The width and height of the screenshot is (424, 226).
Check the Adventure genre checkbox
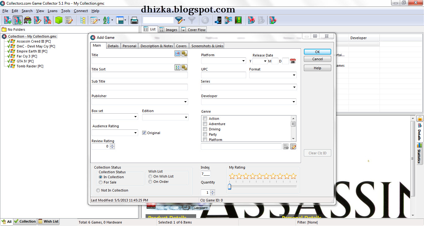pyautogui.click(x=205, y=124)
